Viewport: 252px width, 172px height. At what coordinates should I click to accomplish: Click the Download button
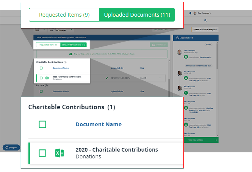(x=159, y=45)
